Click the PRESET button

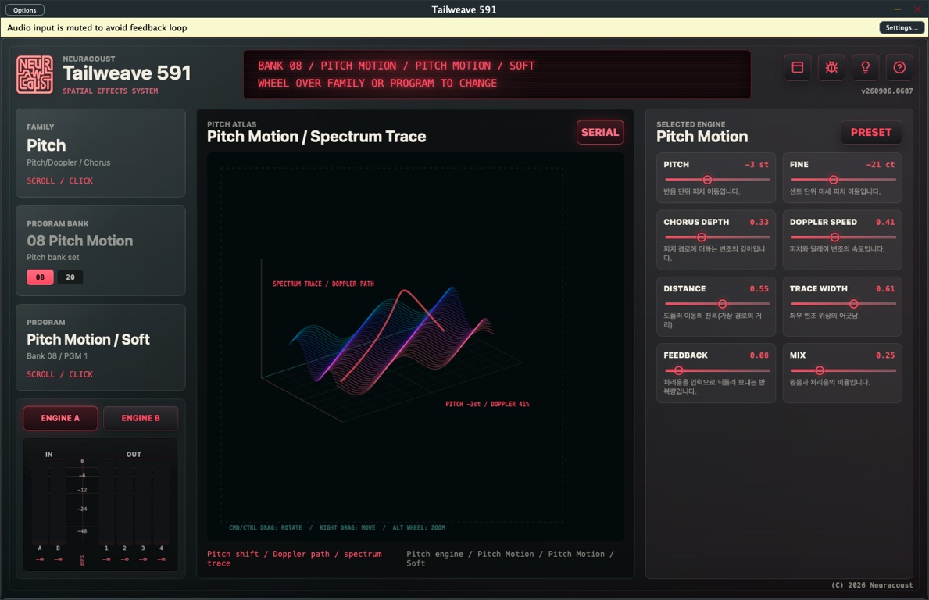(871, 132)
